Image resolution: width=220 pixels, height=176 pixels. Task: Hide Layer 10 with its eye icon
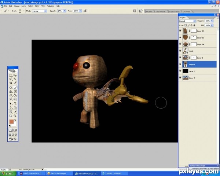(x=180, y=31)
